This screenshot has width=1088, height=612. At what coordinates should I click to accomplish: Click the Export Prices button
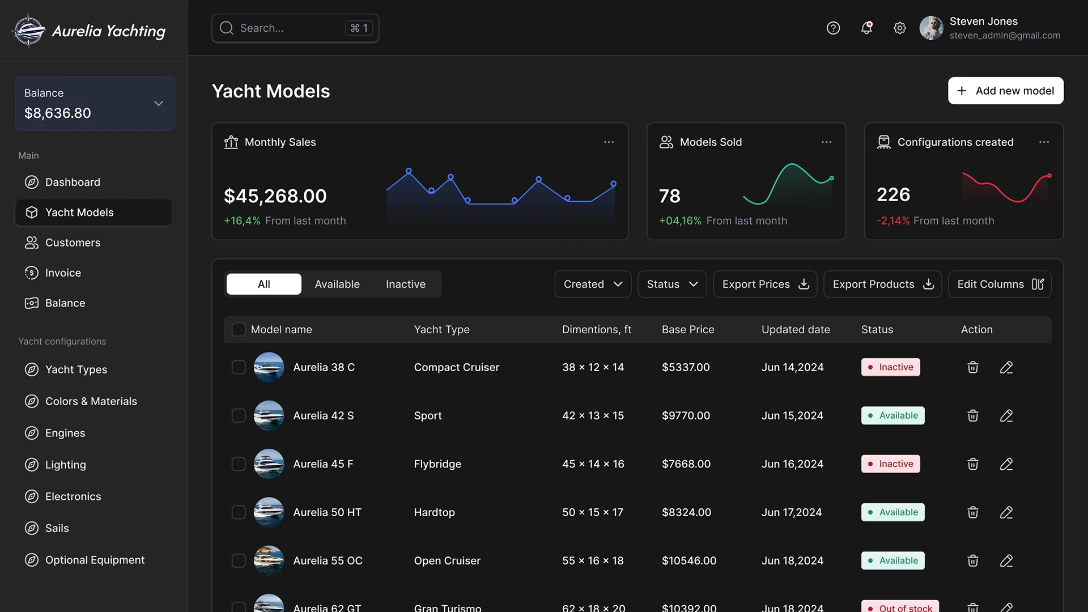[x=765, y=284]
